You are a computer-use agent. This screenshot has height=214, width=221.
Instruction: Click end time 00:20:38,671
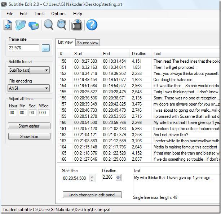(x=114, y=98)
